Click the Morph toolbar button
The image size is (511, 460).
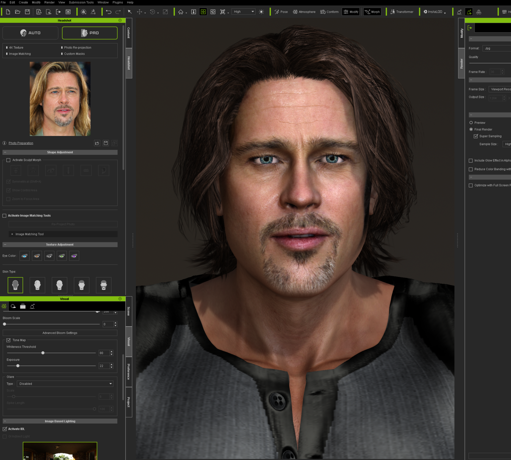372,12
